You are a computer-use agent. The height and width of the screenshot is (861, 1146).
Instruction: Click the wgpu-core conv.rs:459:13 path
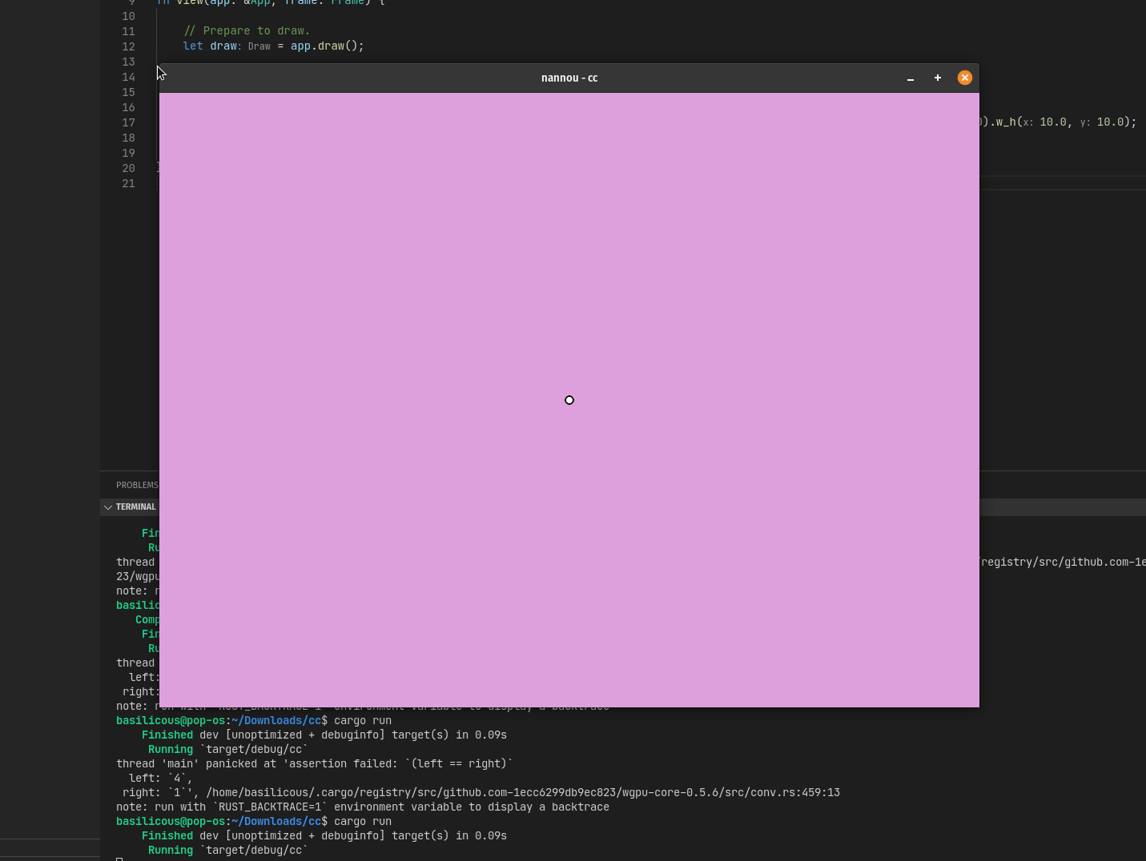523,792
